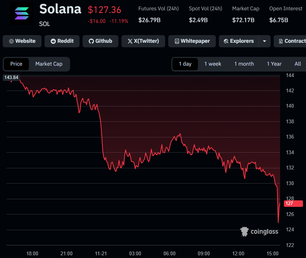
Task: Switch chart to Market Cap view
Action: click(49, 64)
